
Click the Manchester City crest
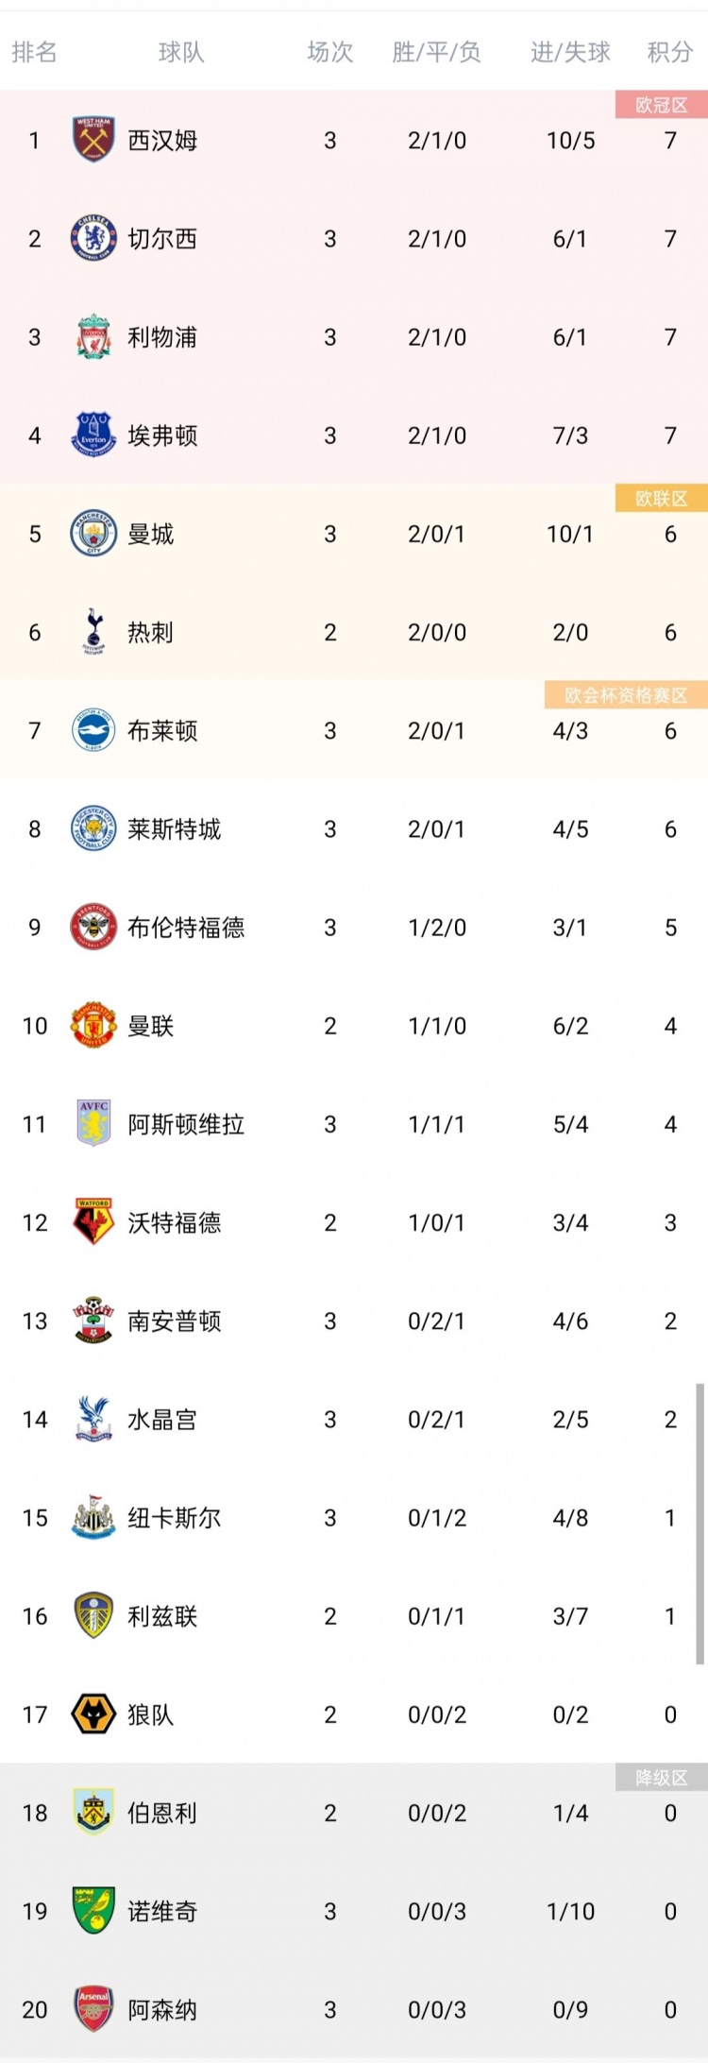(92, 534)
